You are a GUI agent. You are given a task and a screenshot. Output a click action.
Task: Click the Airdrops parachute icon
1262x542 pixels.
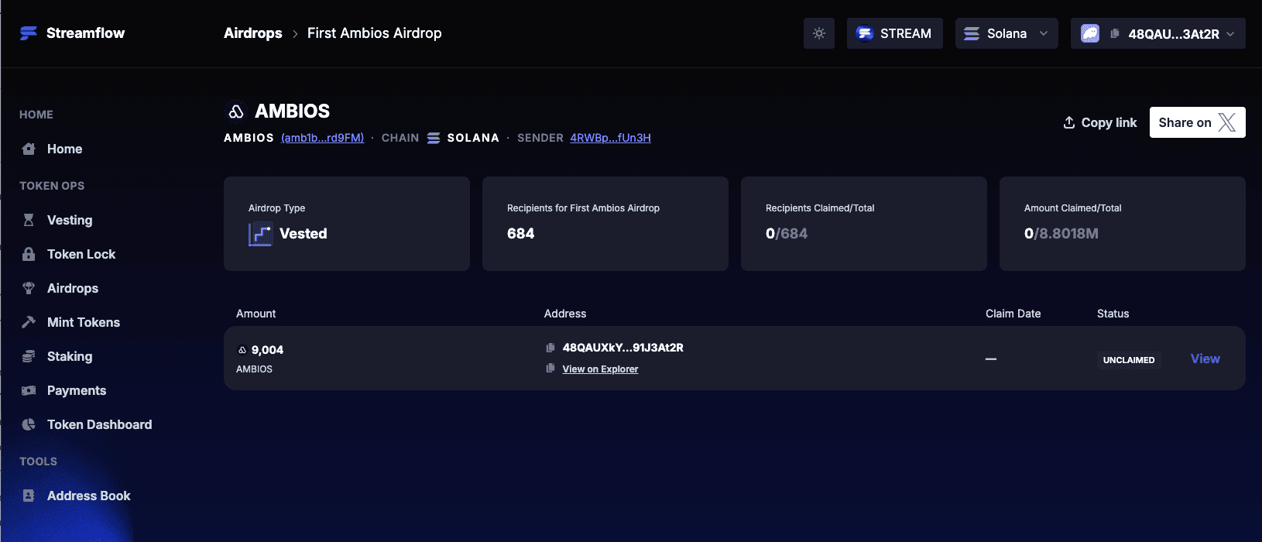click(29, 288)
